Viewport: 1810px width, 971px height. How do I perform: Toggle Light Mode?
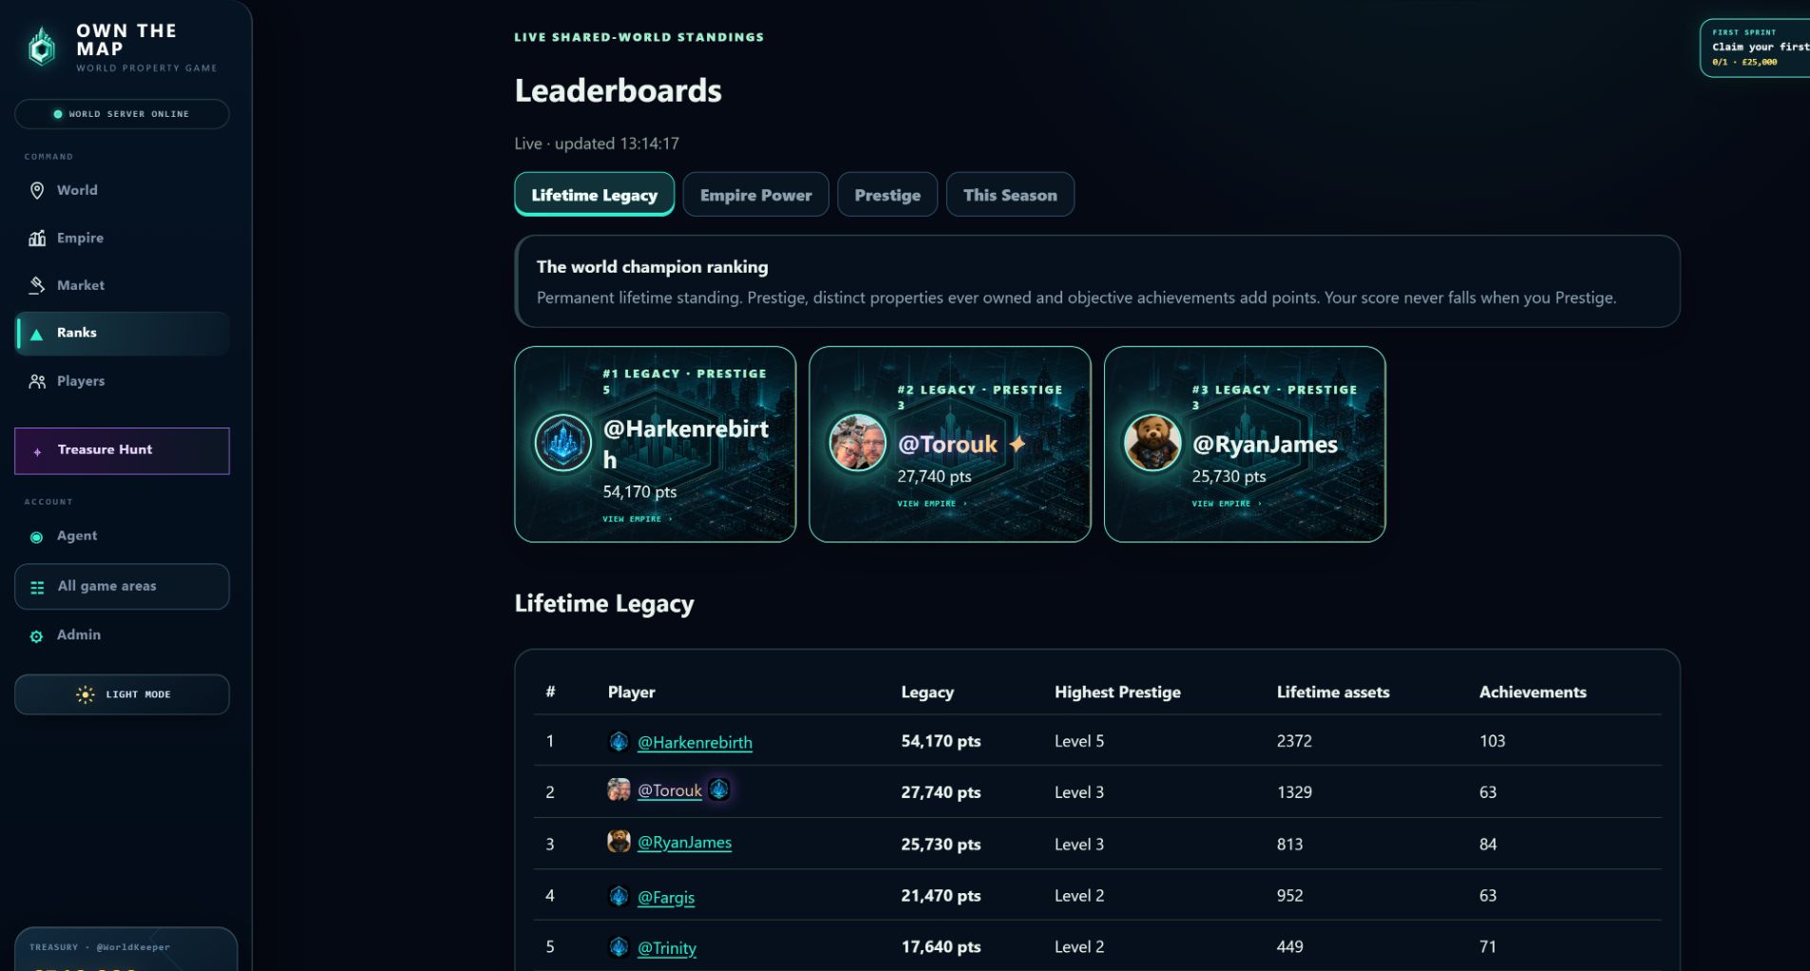coord(122,695)
